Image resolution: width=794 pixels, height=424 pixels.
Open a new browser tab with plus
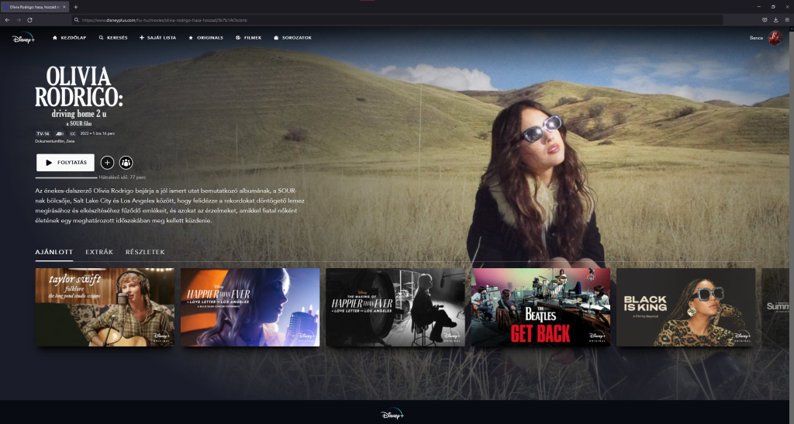(x=76, y=7)
